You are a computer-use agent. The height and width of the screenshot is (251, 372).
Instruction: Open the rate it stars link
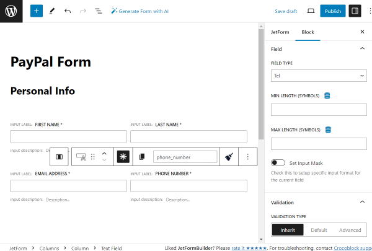click(x=249, y=248)
